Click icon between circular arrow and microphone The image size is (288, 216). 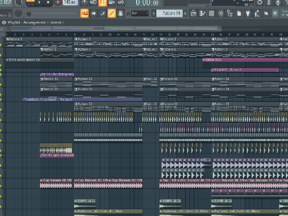(x=269, y=2)
